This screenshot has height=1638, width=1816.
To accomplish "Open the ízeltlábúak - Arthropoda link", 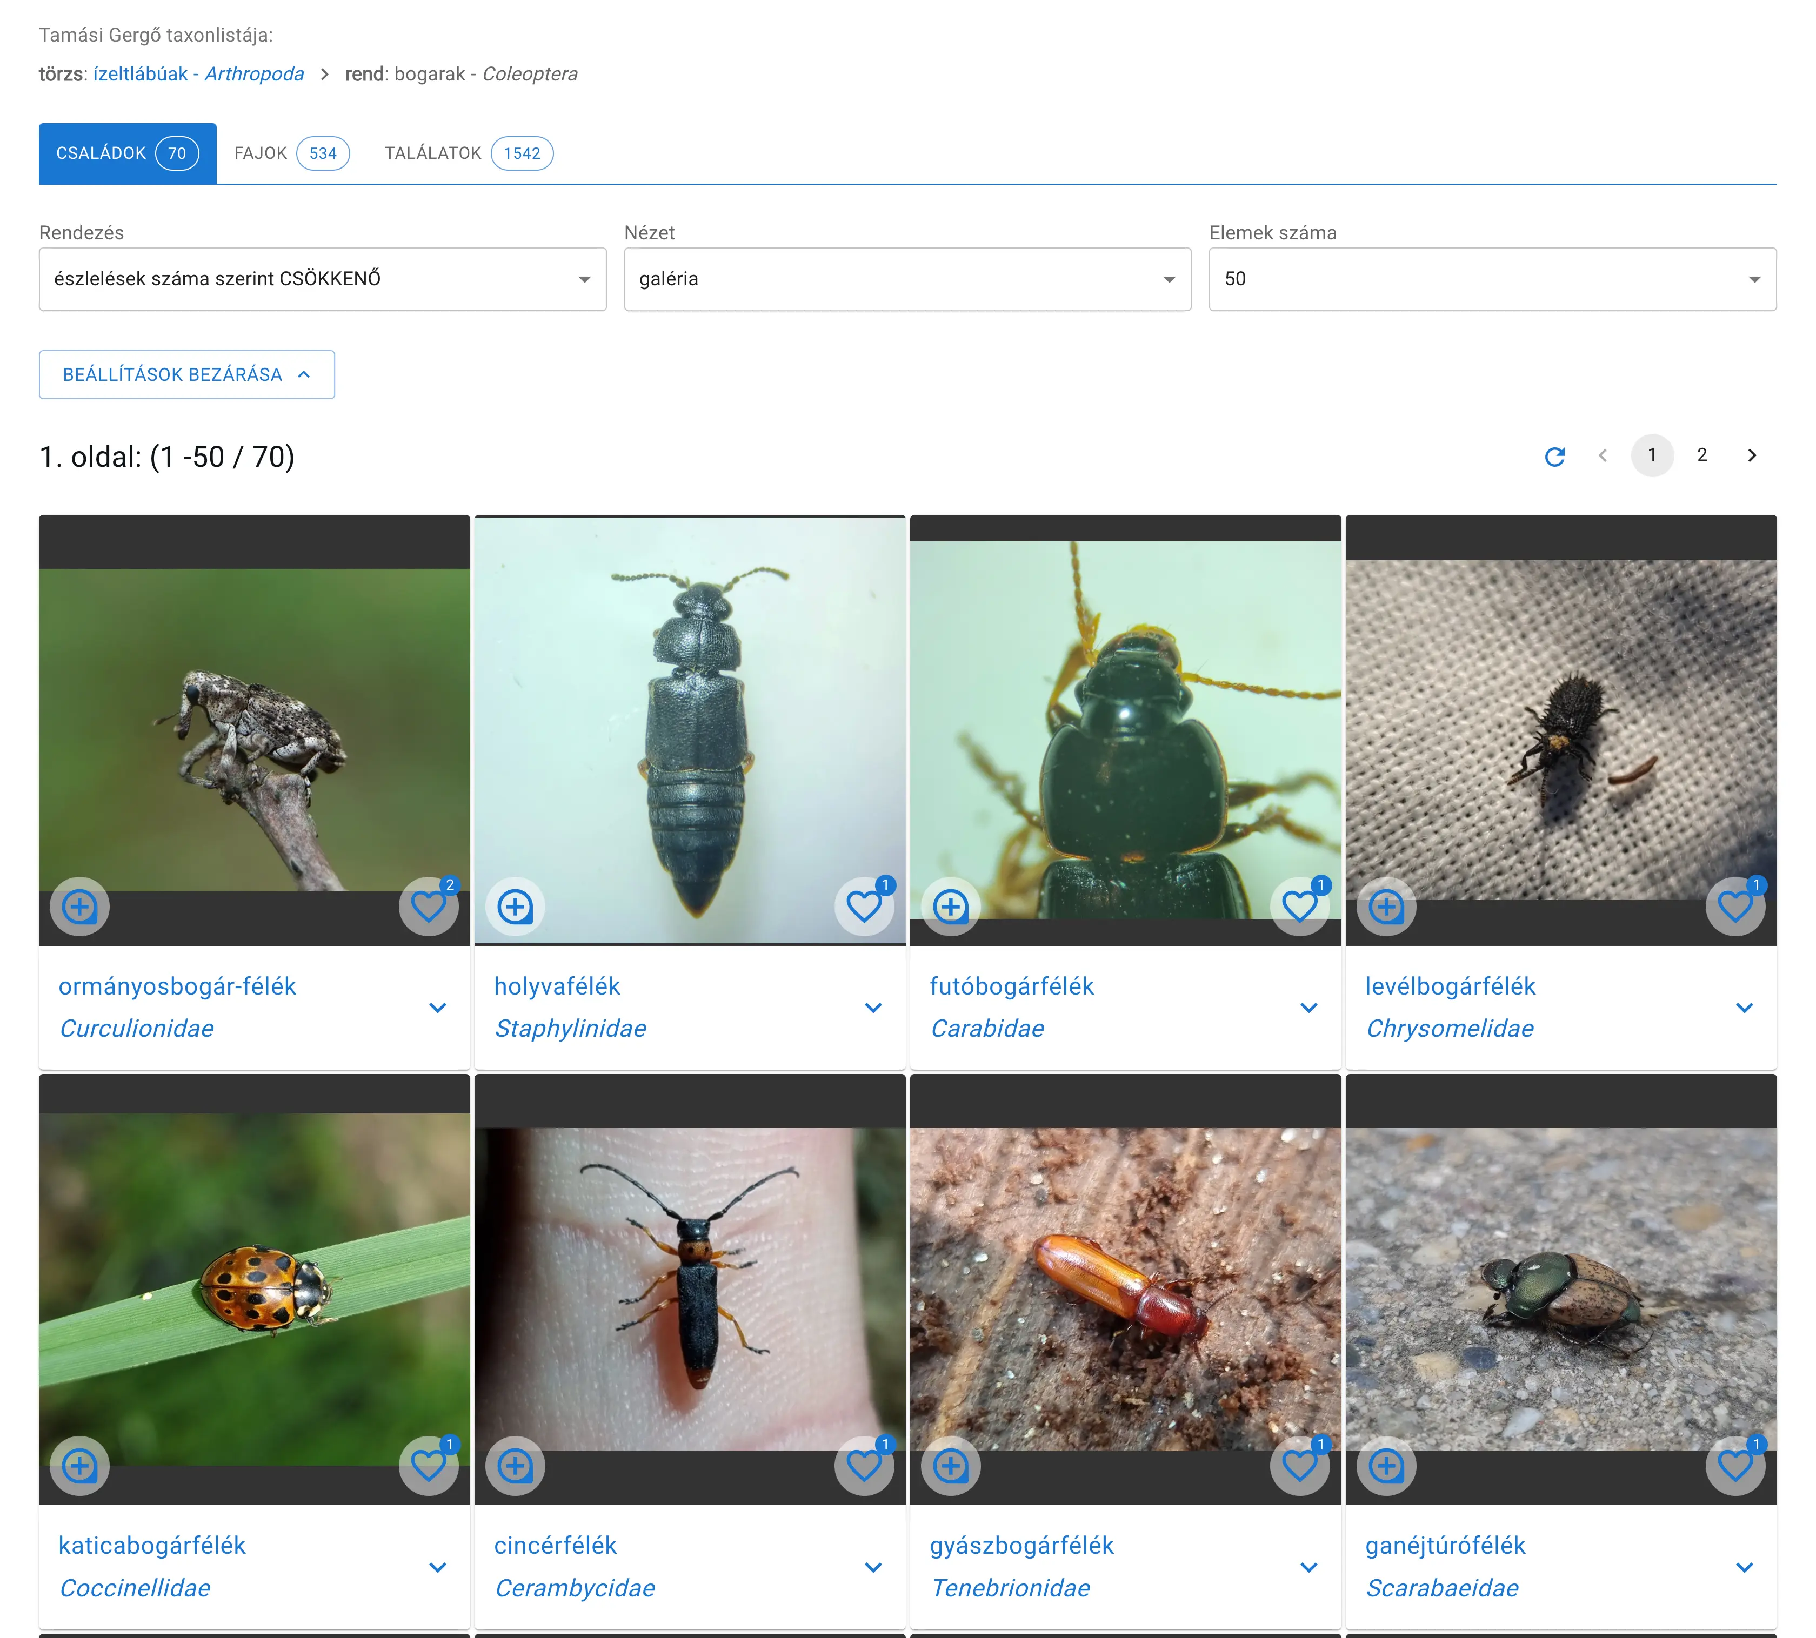I will click(x=198, y=74).
